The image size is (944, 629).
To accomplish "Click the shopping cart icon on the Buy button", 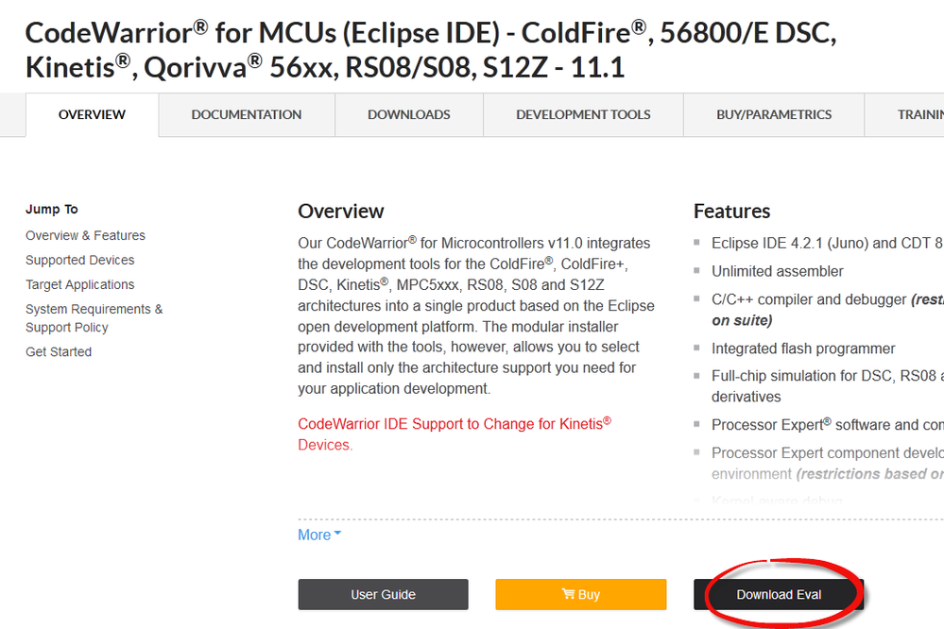I will (x=568, y=595).
